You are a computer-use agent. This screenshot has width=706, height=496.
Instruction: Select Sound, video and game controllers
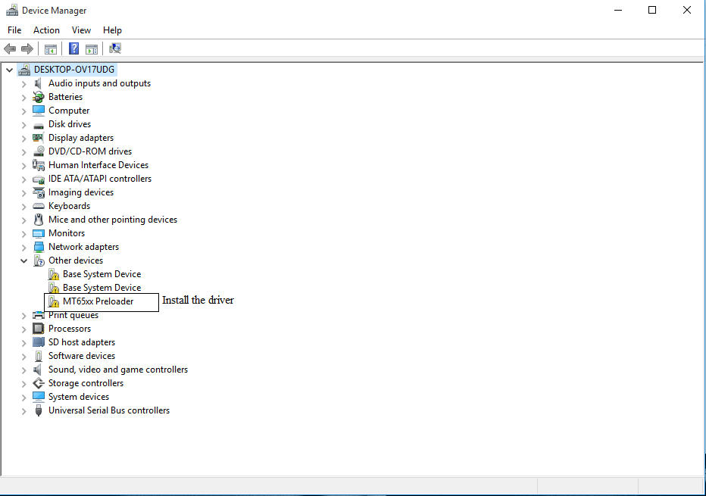pyautogui.click(x=117, y=370)
